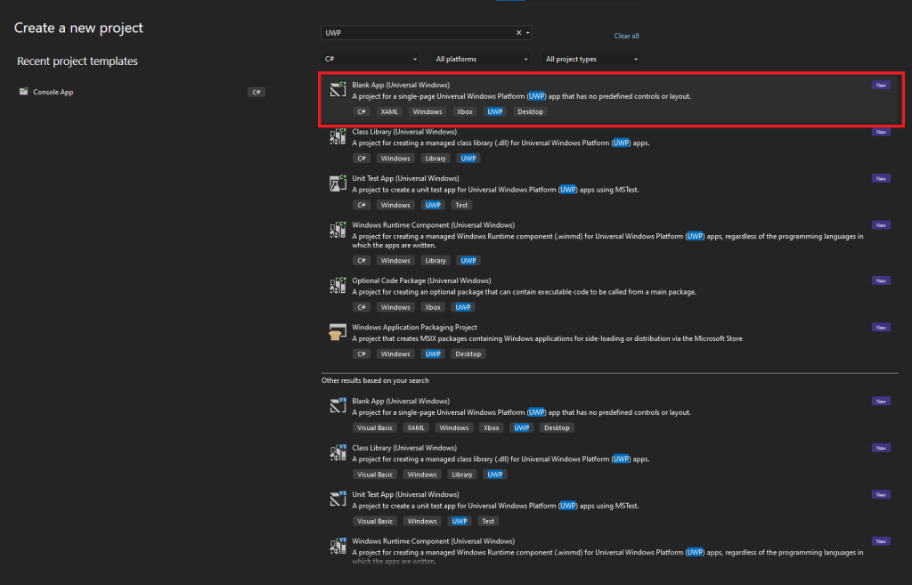Click the MSIX packages description text
Image resolution: width=912 pixels, height=585 pixels.
click(x=548, y=338)
